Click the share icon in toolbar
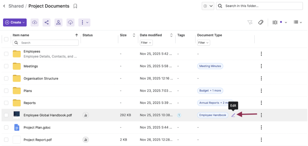 tap(47, 22)
